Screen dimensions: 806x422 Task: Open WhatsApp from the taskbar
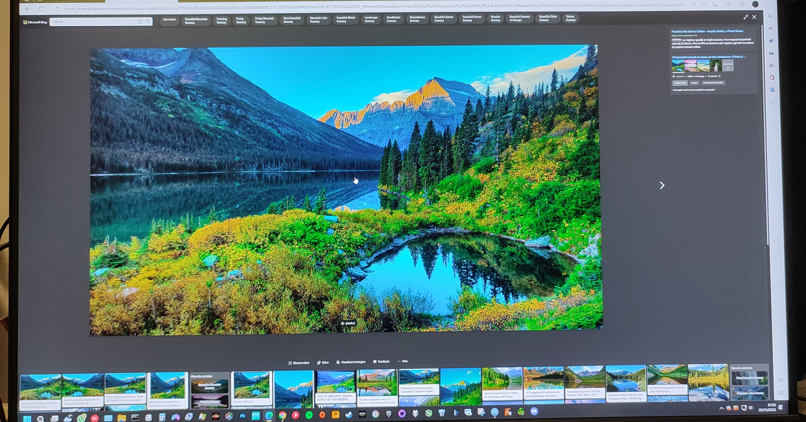(x=82, y=418)
